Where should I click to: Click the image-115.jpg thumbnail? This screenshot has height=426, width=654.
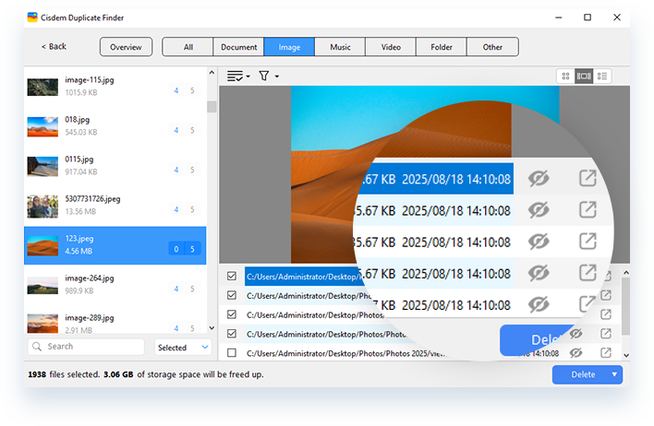42,87
